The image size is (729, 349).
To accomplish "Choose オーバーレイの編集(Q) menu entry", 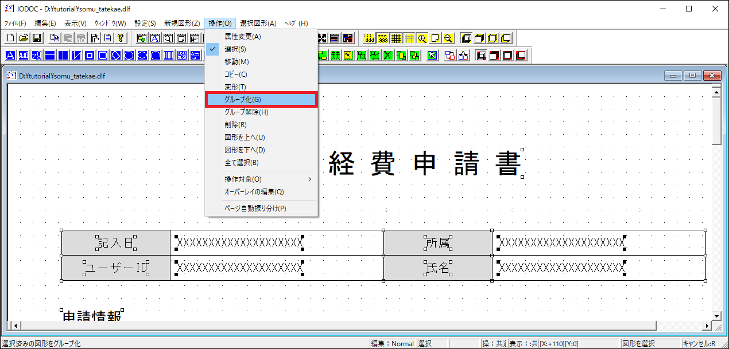I will tap(261, 191).
